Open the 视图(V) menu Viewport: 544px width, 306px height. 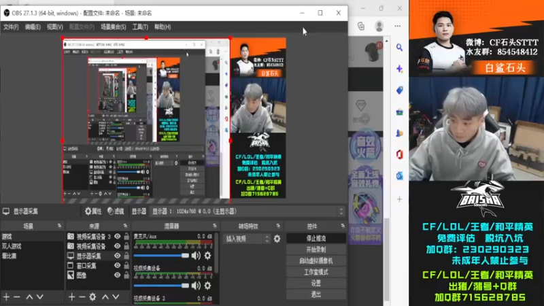[55, 27]
